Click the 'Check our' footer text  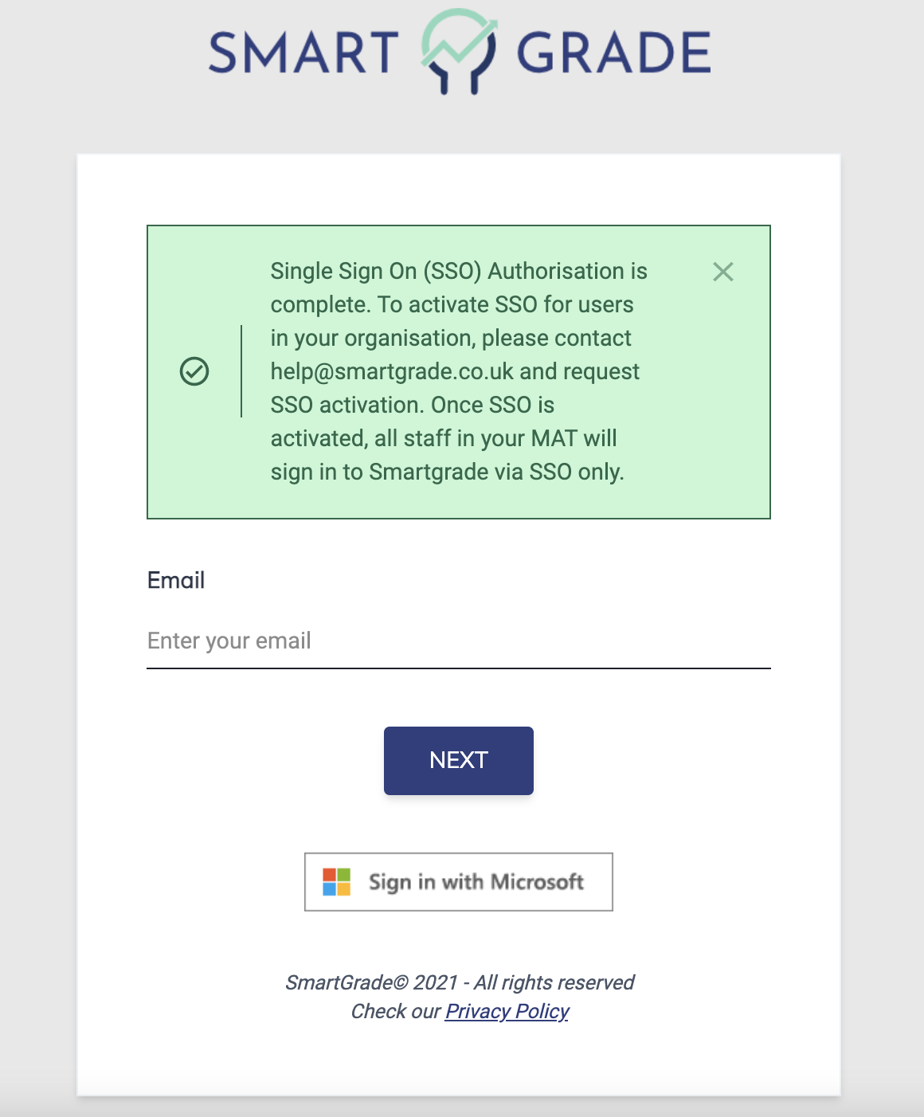(396, 1011)
